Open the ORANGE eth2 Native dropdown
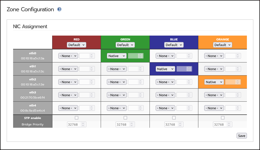260x150 pixels. (214, 82)
